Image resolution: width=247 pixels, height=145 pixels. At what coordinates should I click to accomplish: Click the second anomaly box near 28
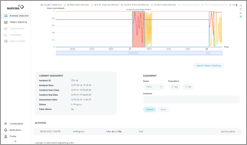(x=211, y=29)
